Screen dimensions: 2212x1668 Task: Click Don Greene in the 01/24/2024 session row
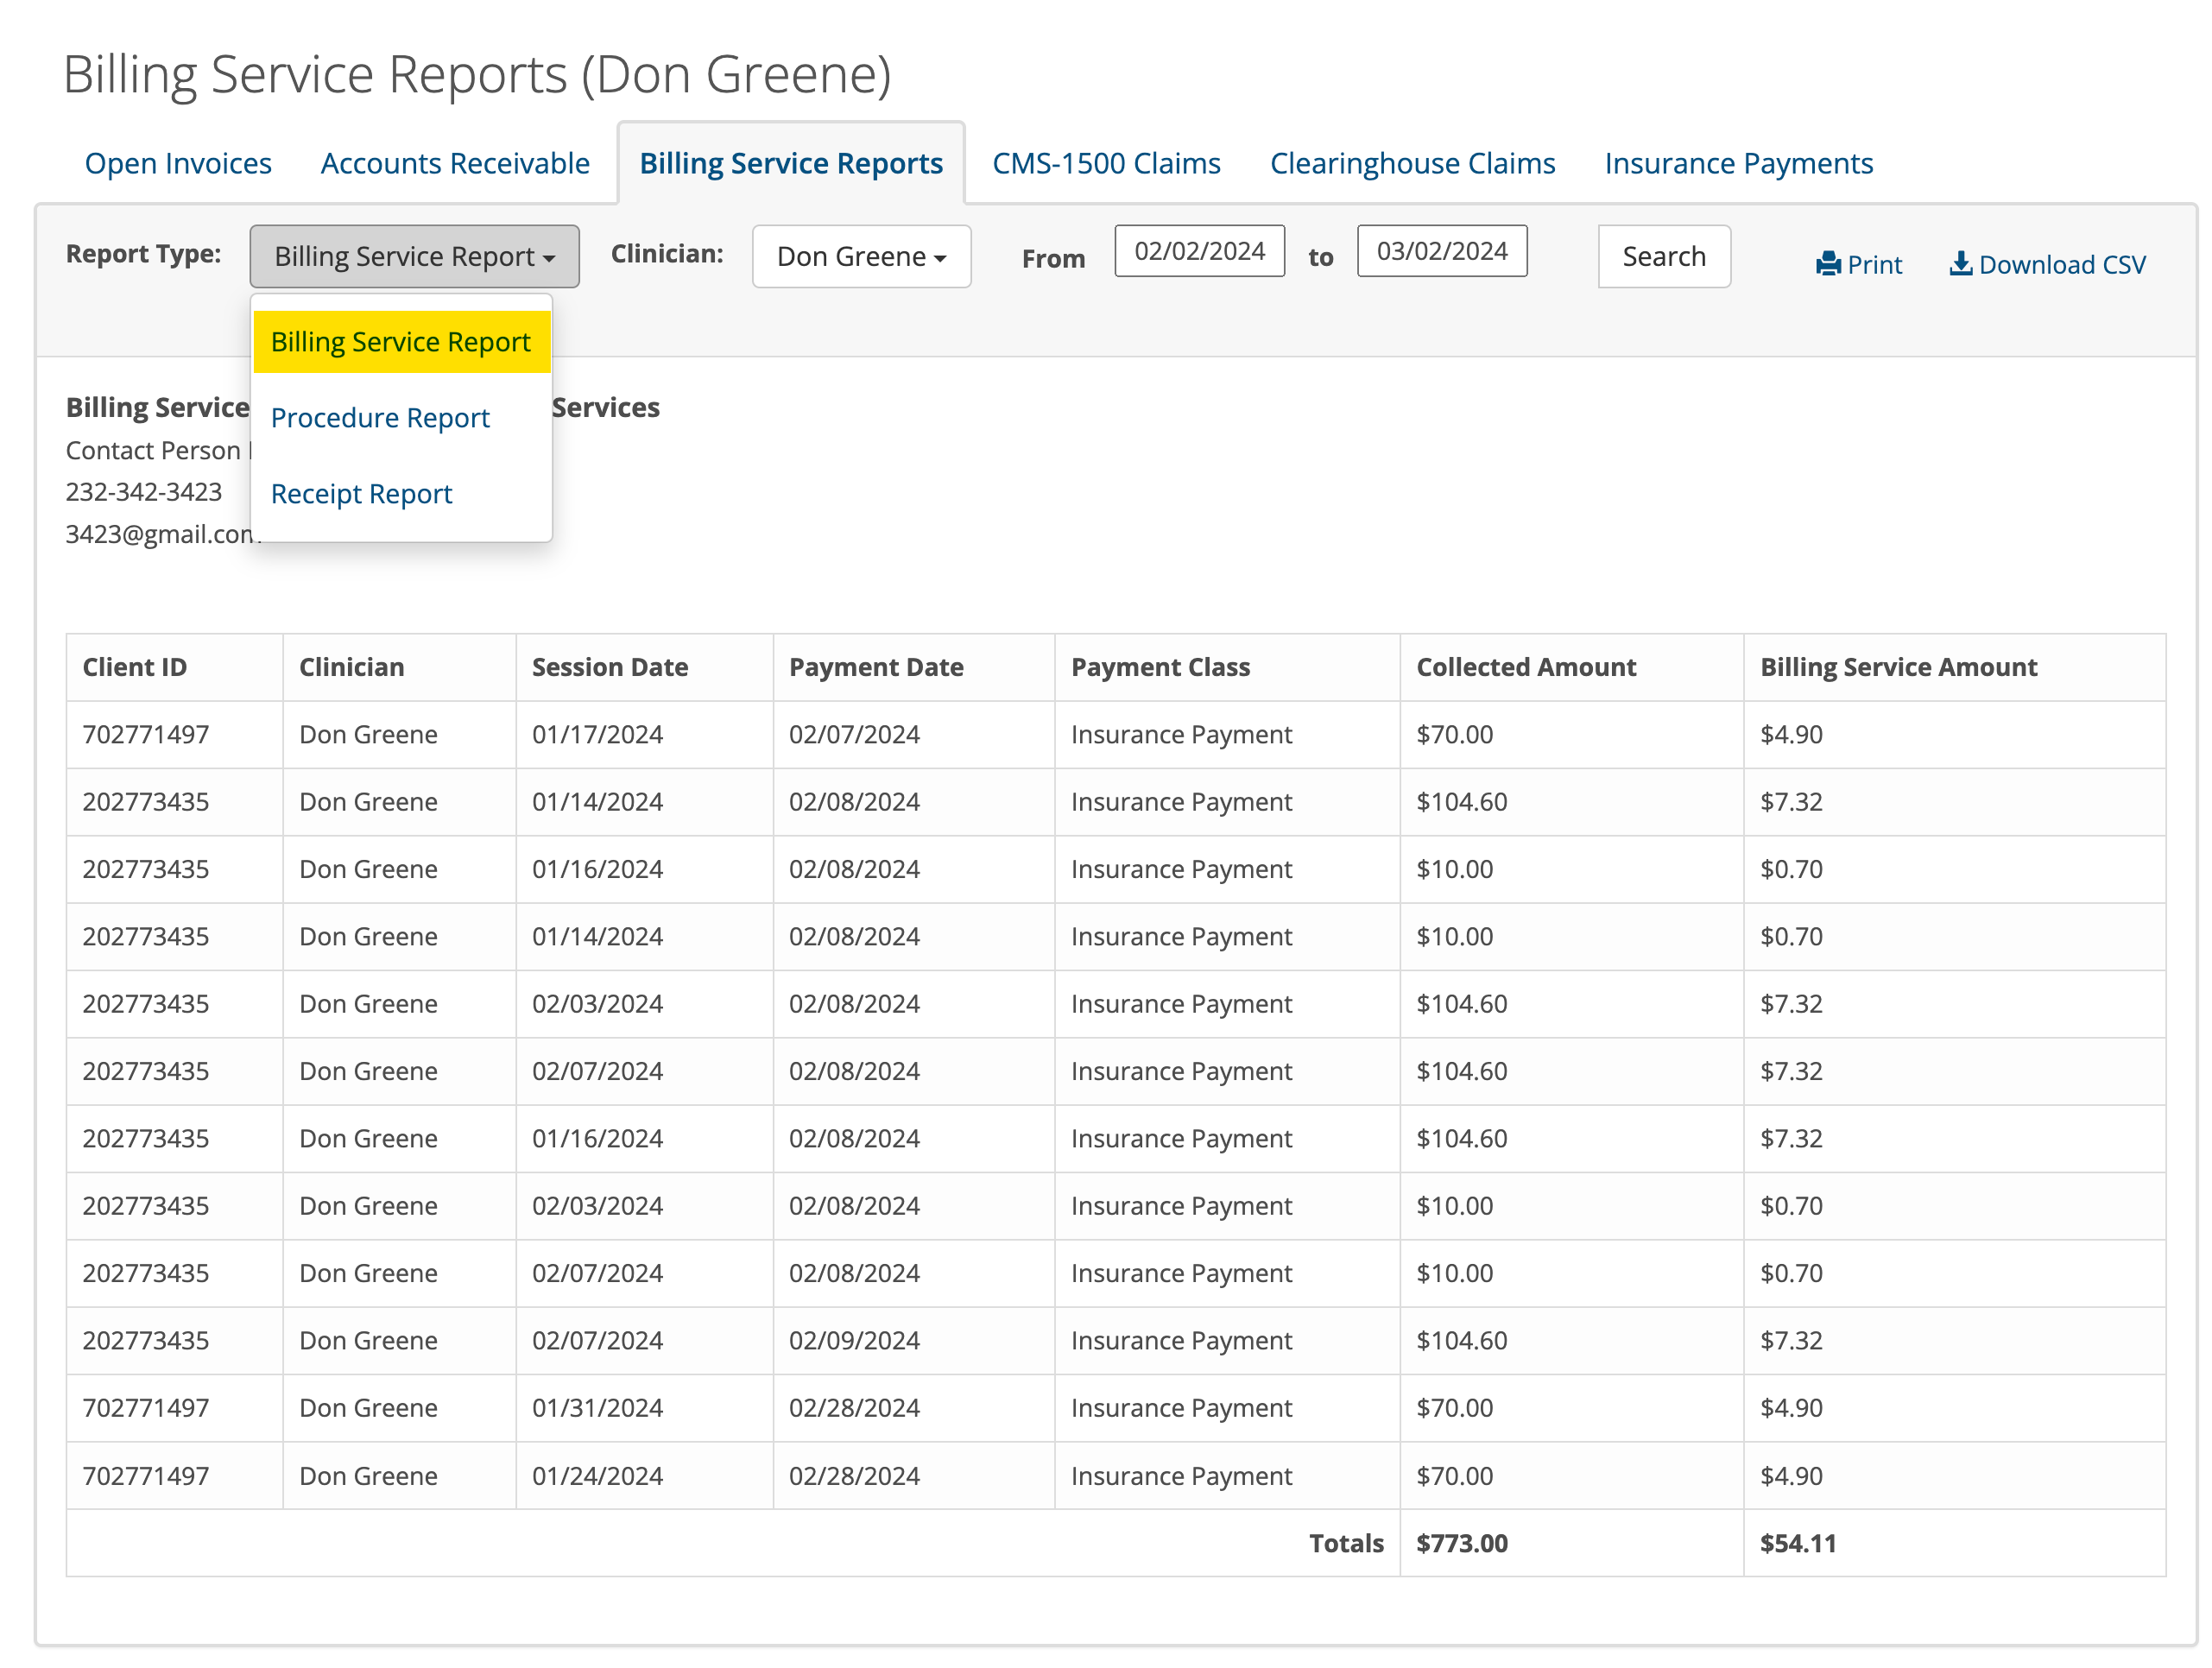point(368,1476)
